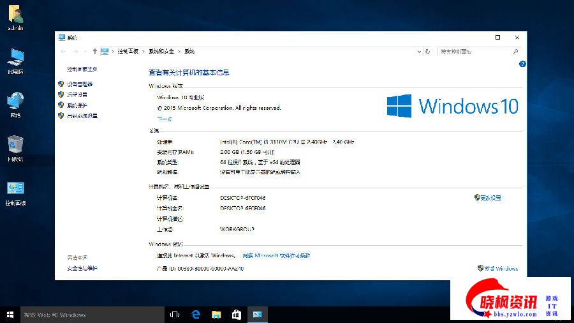Select the This PC (此电脑) desktop icon

click(15, 59)
